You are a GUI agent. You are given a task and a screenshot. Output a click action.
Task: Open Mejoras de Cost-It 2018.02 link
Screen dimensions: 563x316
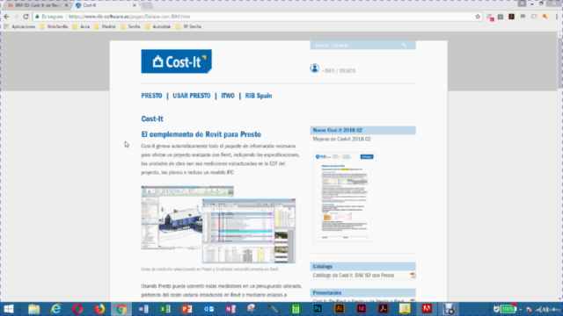(x=341, y=139)
